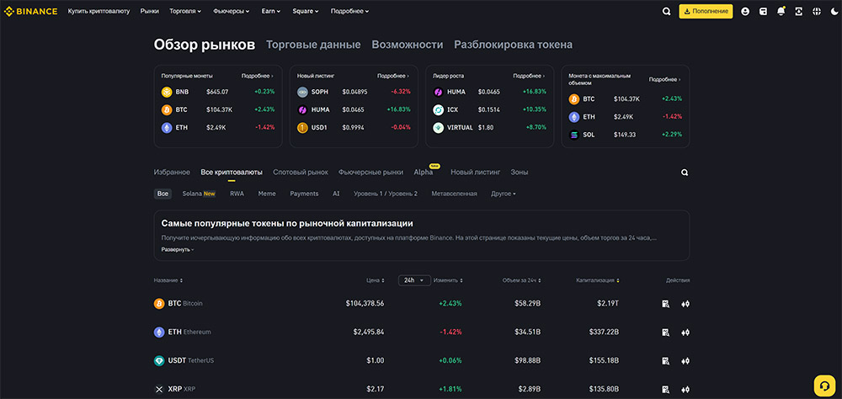Expand description with Развернуть

click(177, 250)
